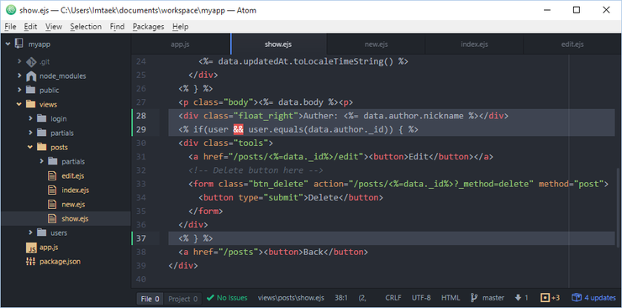Image resolution: width=622 pixels, height=308 pixels.
Task: Expand the login folder arrow
Action: (30, 119)
